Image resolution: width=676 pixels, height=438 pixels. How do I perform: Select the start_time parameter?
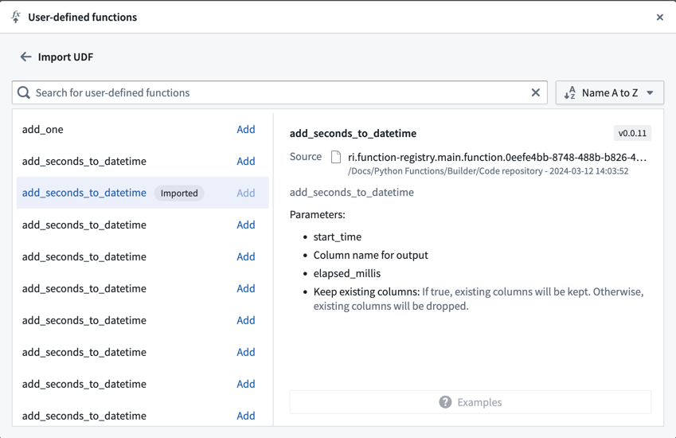pyautogui.click(x=337, y=237)
